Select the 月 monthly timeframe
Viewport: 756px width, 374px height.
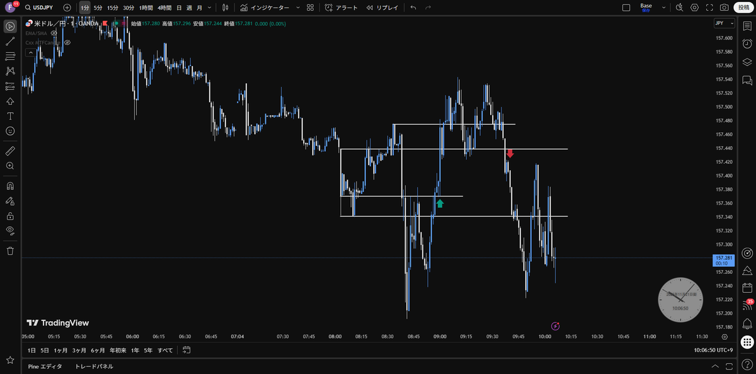point(199,8)
